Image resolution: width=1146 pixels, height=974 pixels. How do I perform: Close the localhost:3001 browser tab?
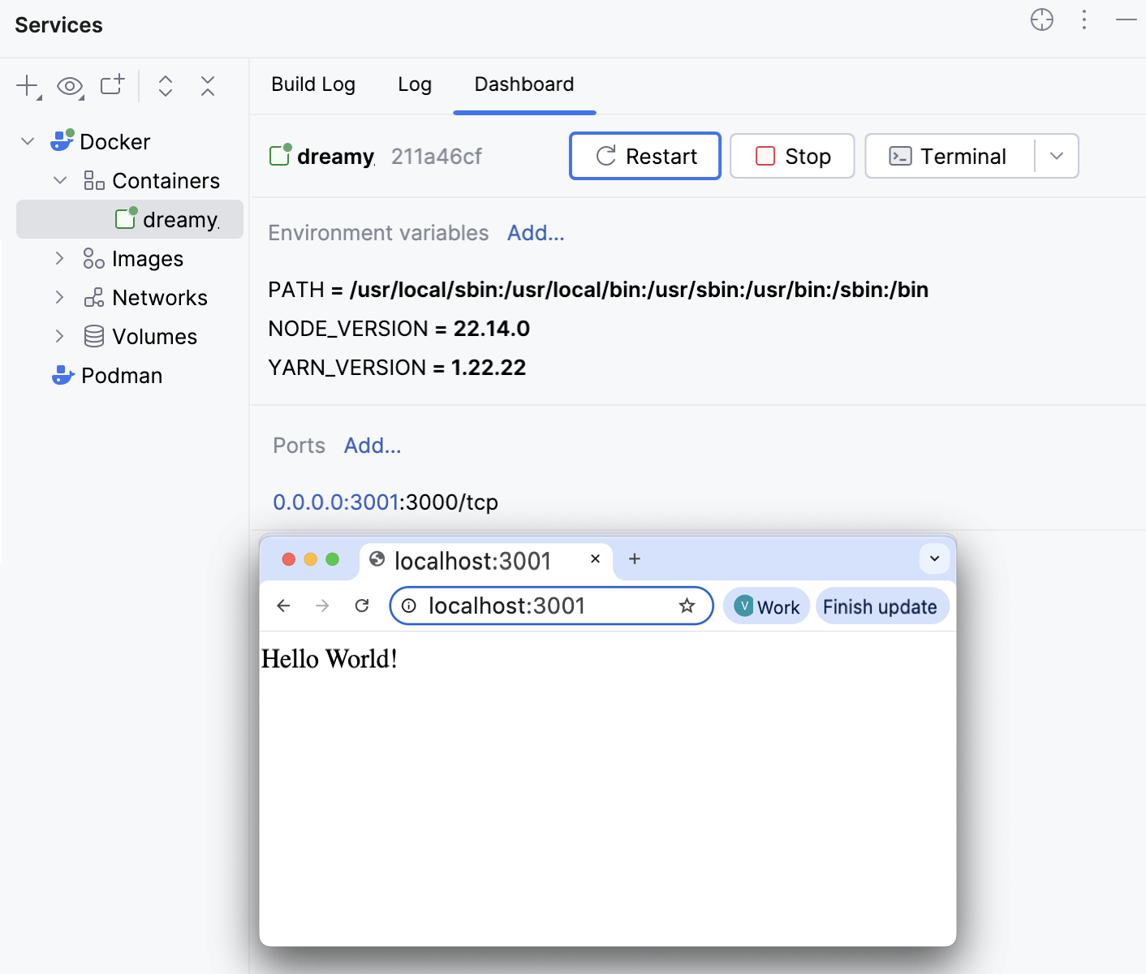tap(595, 558)
